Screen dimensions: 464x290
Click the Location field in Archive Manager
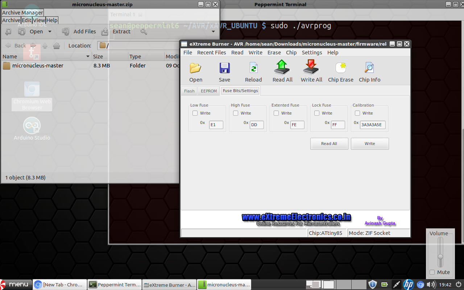(138, 46)
